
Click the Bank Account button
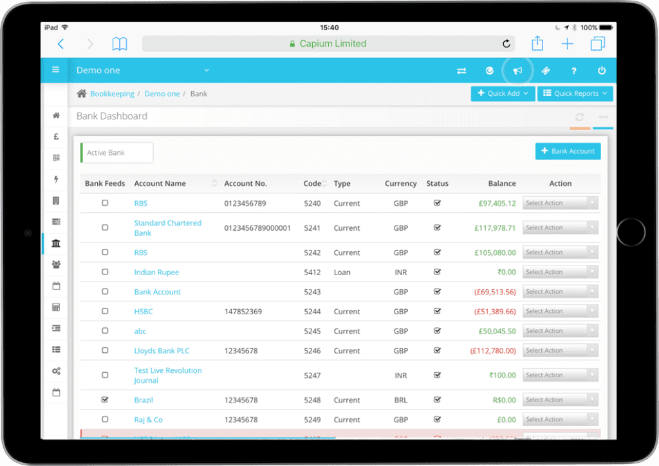[568, 151]
